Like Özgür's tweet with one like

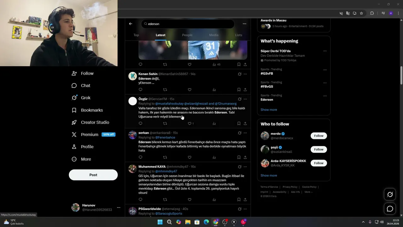click(190, 123)
